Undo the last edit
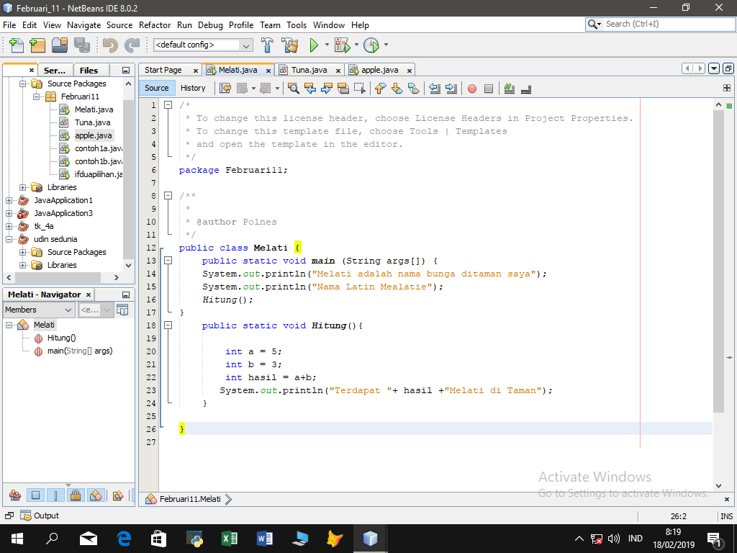Screen dimensions: 737x553 (x=110, y=45)
